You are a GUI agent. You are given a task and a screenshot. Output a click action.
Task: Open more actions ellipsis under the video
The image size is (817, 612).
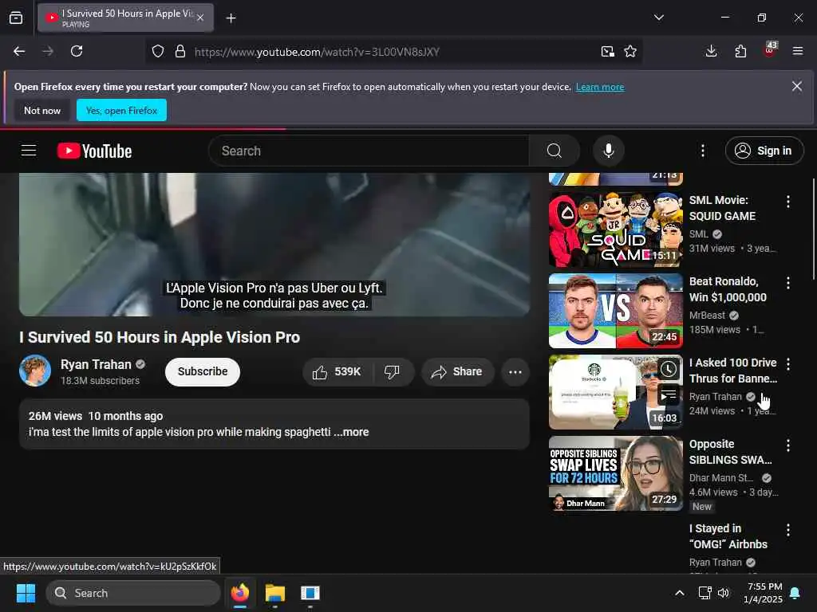pyautogui.click(x=515, y=371)
